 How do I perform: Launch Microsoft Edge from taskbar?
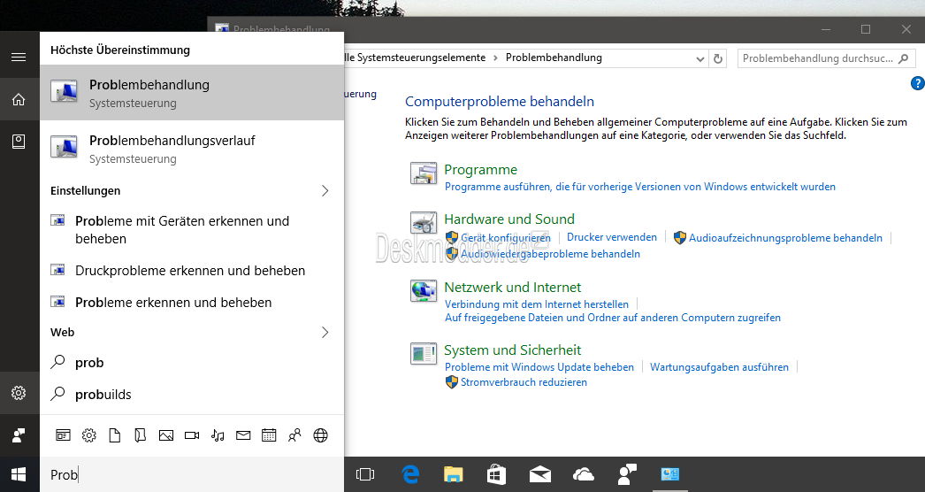(410, 474)
